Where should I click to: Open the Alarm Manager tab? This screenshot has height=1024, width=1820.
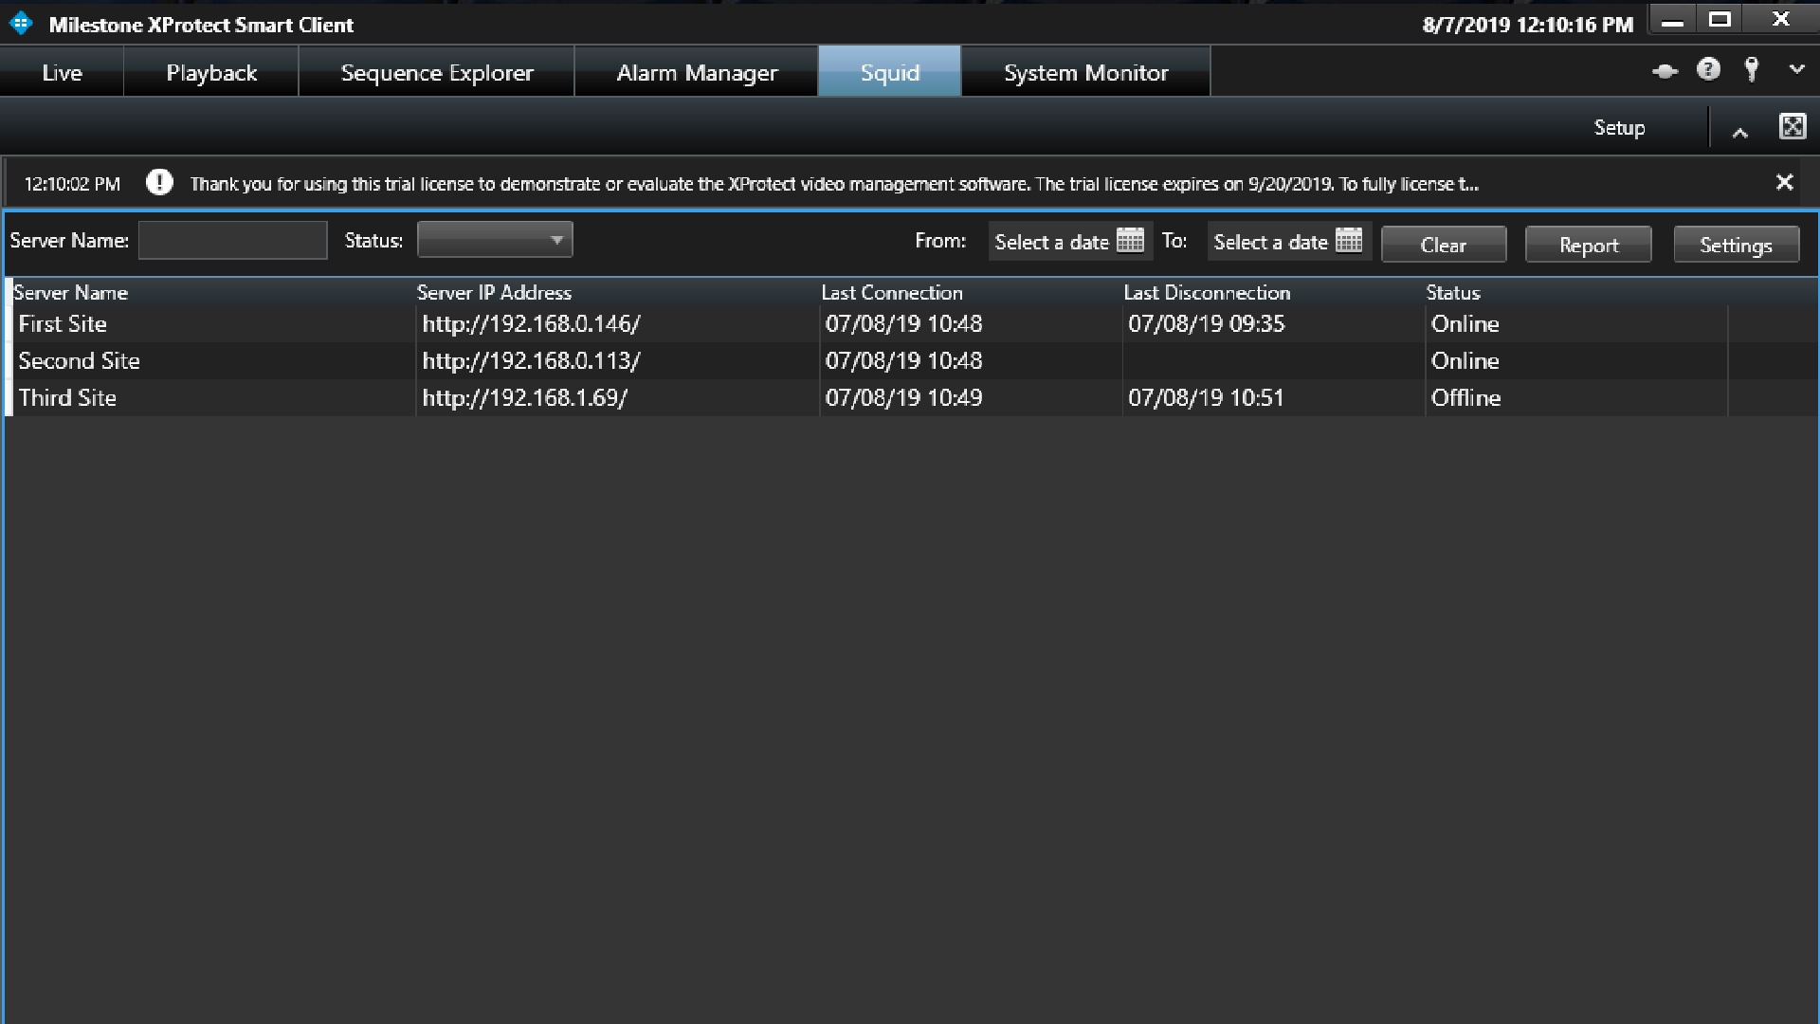(697, 72)
